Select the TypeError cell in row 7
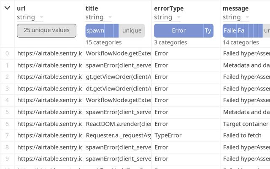The image size is (270, 169). click(x=168, y=136)
